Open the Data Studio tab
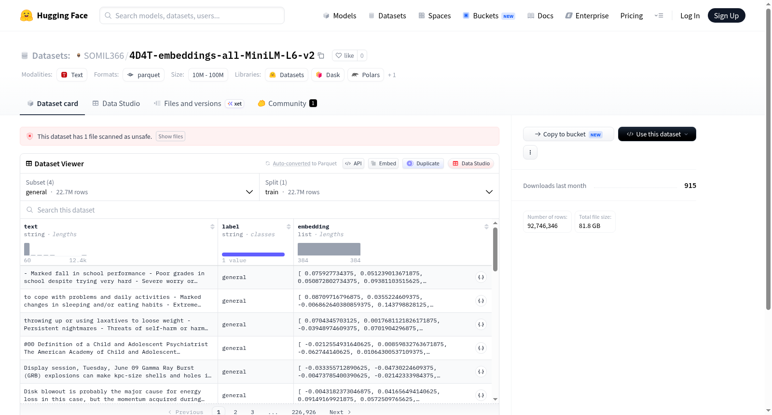The width and height of the screenshot is (772, 415). point(116,103)
